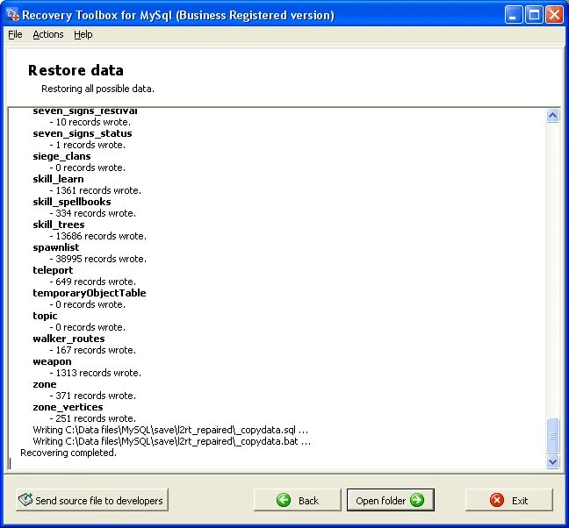
Task: Click the zone table name
Action: pos(45,384)
